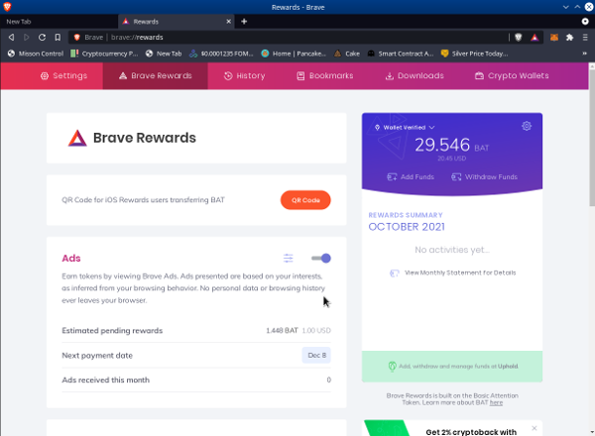This screenshot has height=436, width=595.
Task: Go back with the browser back arrow
Action: click(x=11, y=37)
